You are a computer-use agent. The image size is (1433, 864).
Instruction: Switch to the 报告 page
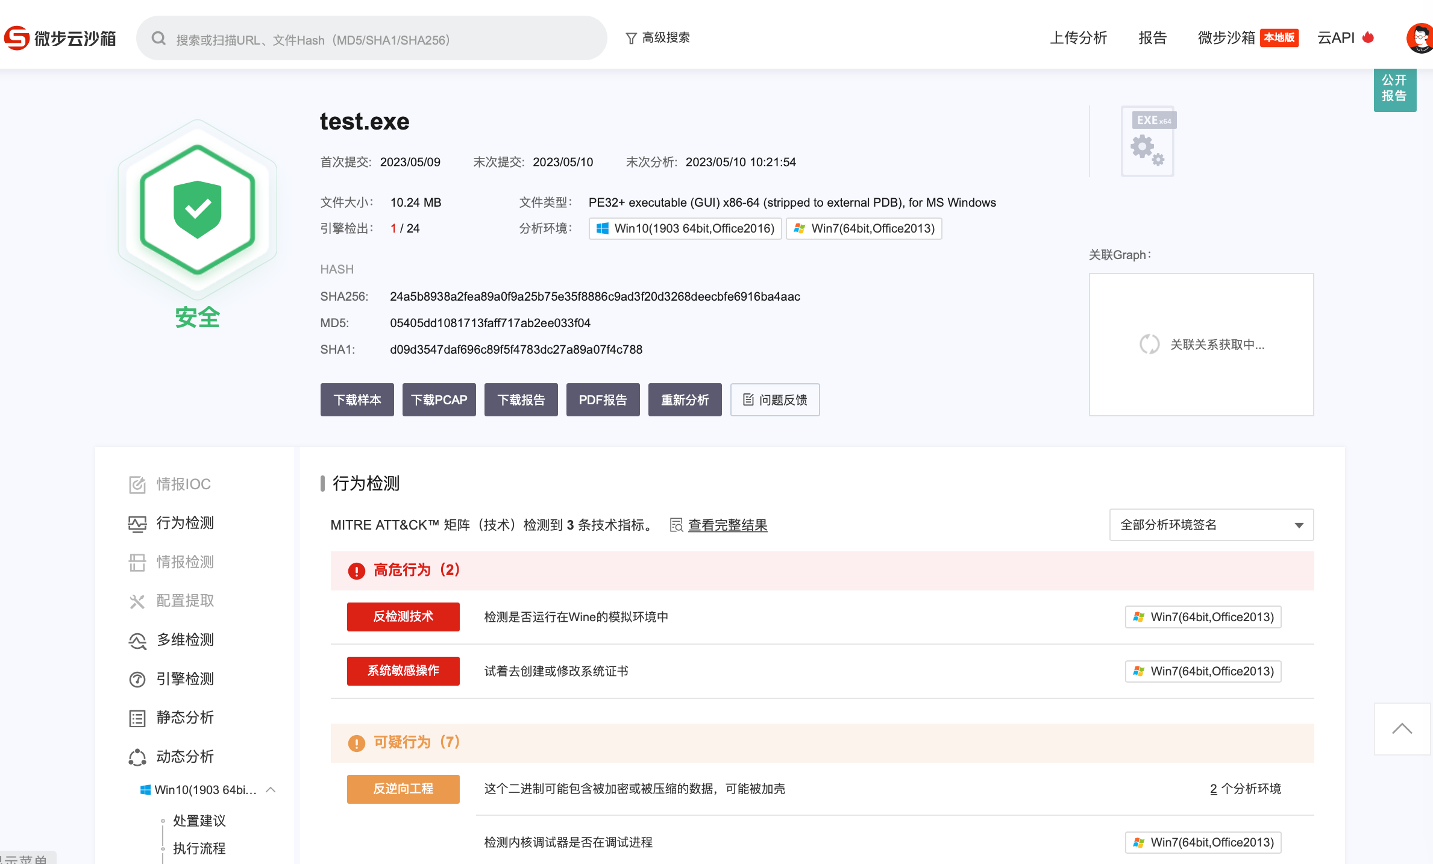[x=1152, y=37]
